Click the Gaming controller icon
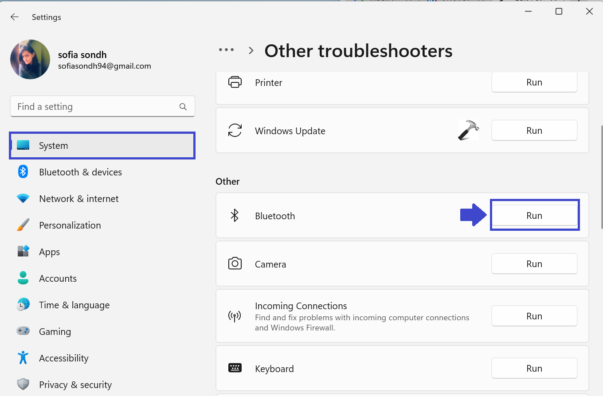 (x=23, y=331)
